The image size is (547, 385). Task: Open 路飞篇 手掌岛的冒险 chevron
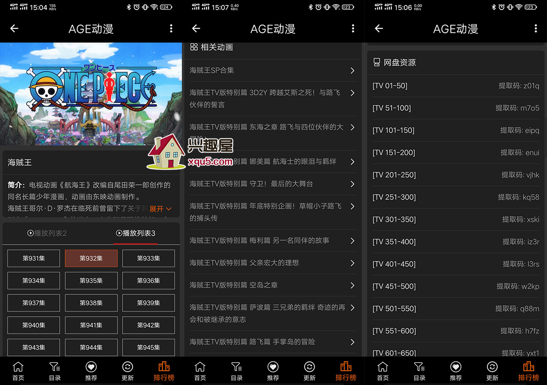352,342
